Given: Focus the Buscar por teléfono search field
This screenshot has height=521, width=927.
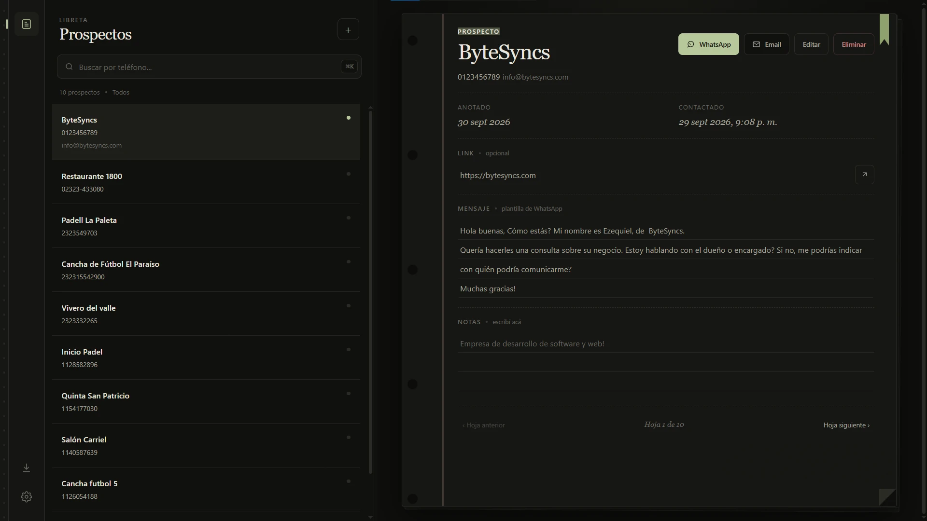Looking at the screenshot, I should point(209,67).
